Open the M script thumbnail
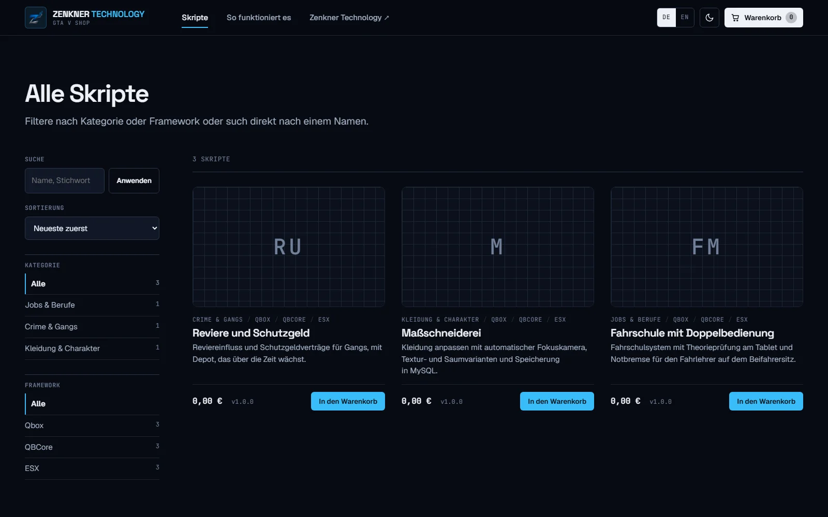Viewport: 828px width, 517px height. [498, 247]
